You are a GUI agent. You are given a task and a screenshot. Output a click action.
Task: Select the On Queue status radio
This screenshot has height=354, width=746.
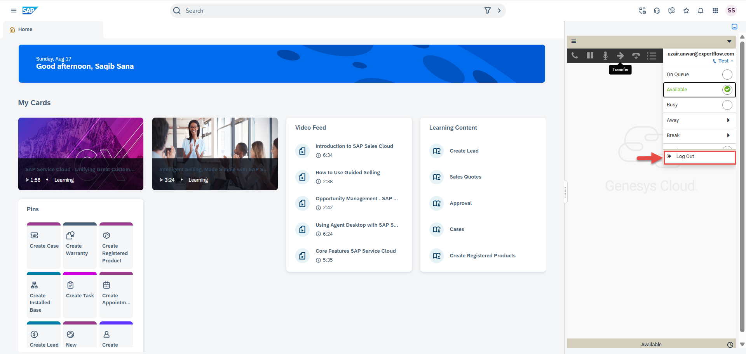(x=727, y=75)
